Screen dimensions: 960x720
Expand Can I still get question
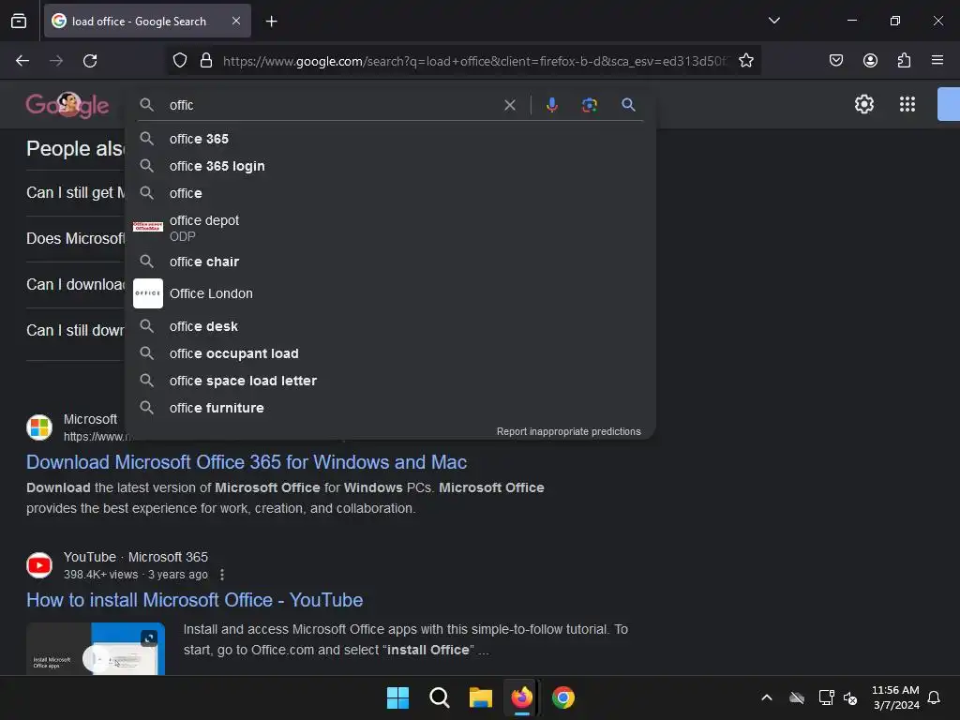point(75,193)
